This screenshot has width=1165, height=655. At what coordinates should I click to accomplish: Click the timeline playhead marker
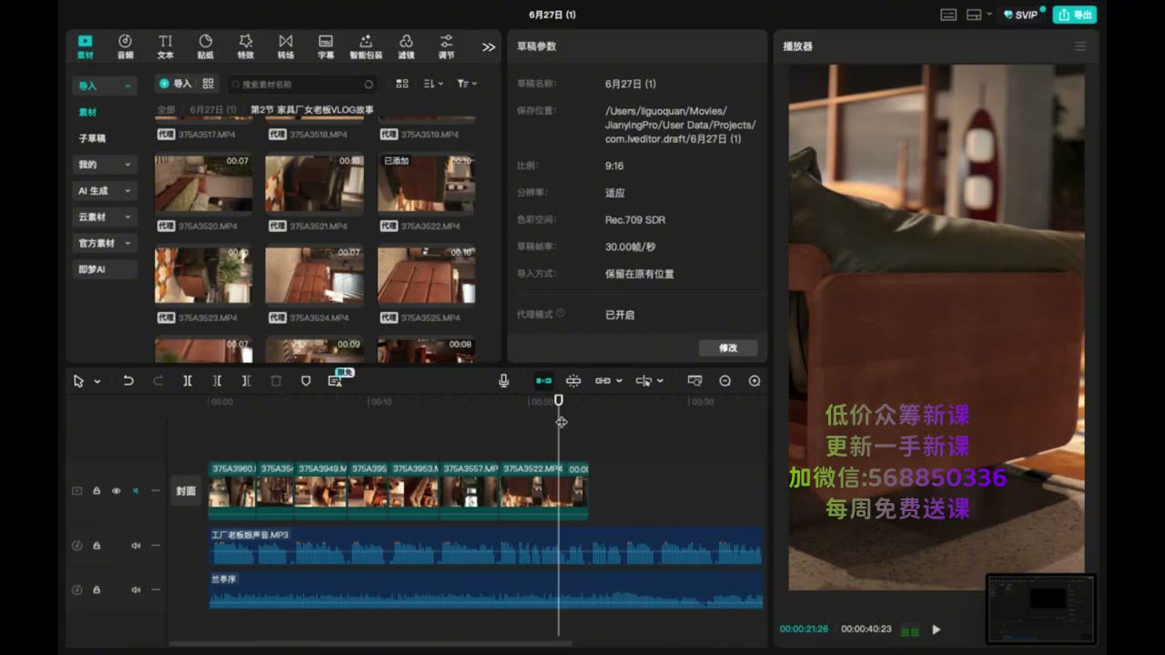tap(559, 400)
